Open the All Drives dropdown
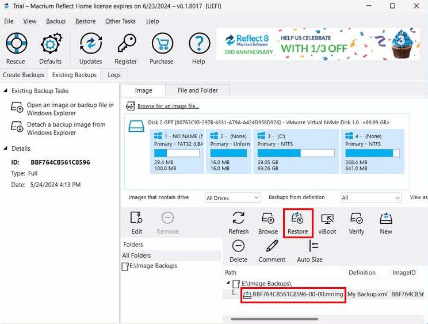The height and width of the screenshot is (324, 428). pyautogui.click(x=232, y=197)
